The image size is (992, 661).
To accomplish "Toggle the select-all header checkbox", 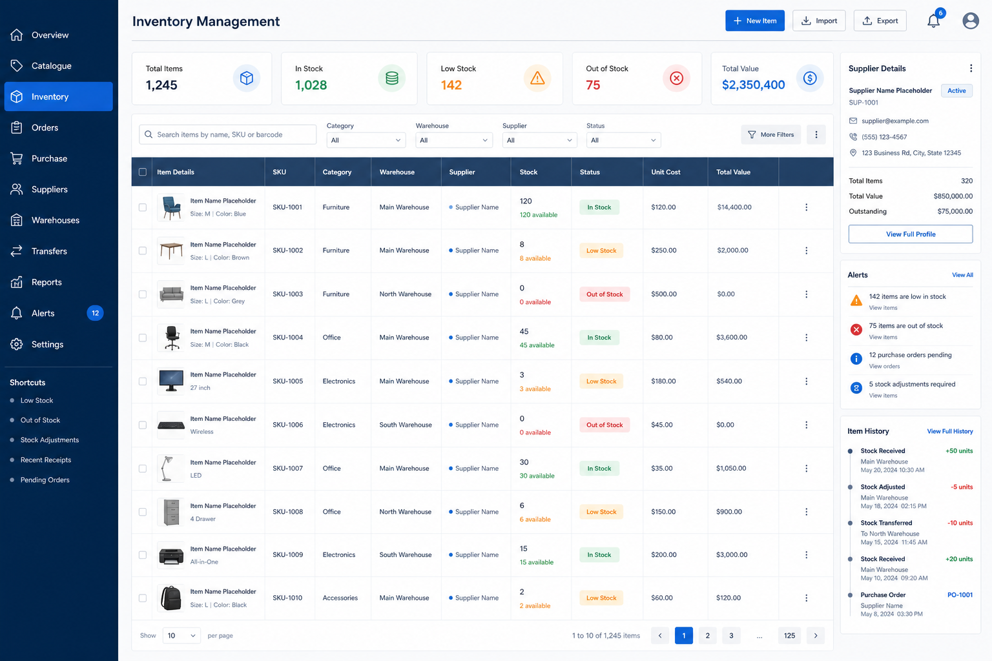I will coord(143,172).
